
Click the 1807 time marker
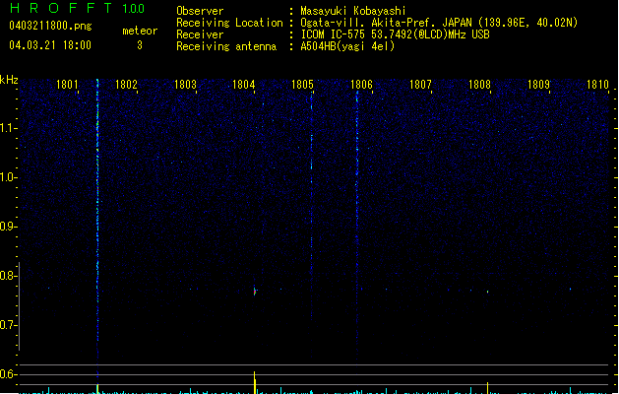[x=420, y=85]
